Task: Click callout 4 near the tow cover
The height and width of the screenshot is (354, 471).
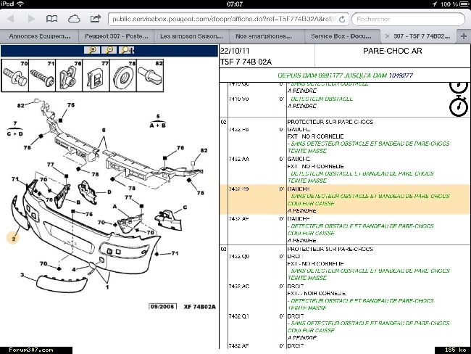Action: click(74, 269)
